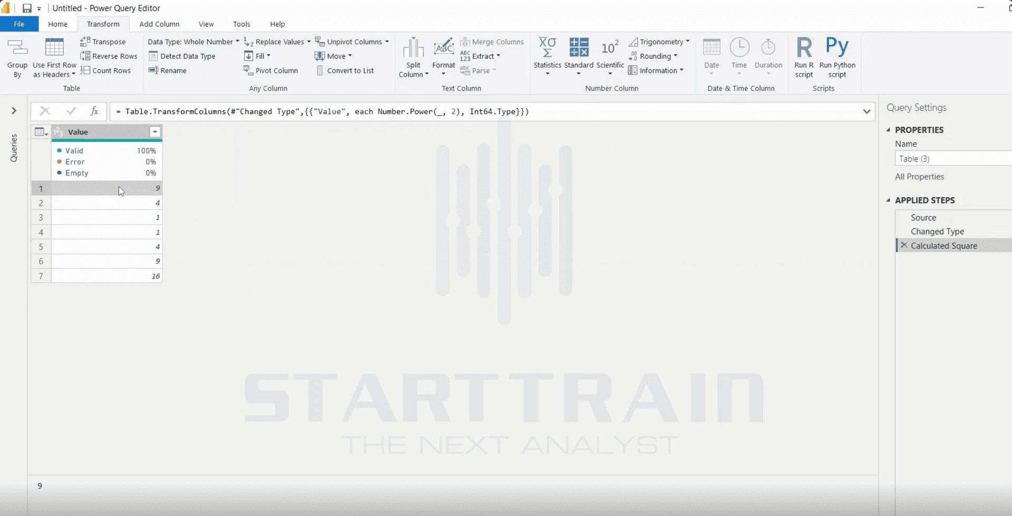Select row number 4 header

[41, 232]
